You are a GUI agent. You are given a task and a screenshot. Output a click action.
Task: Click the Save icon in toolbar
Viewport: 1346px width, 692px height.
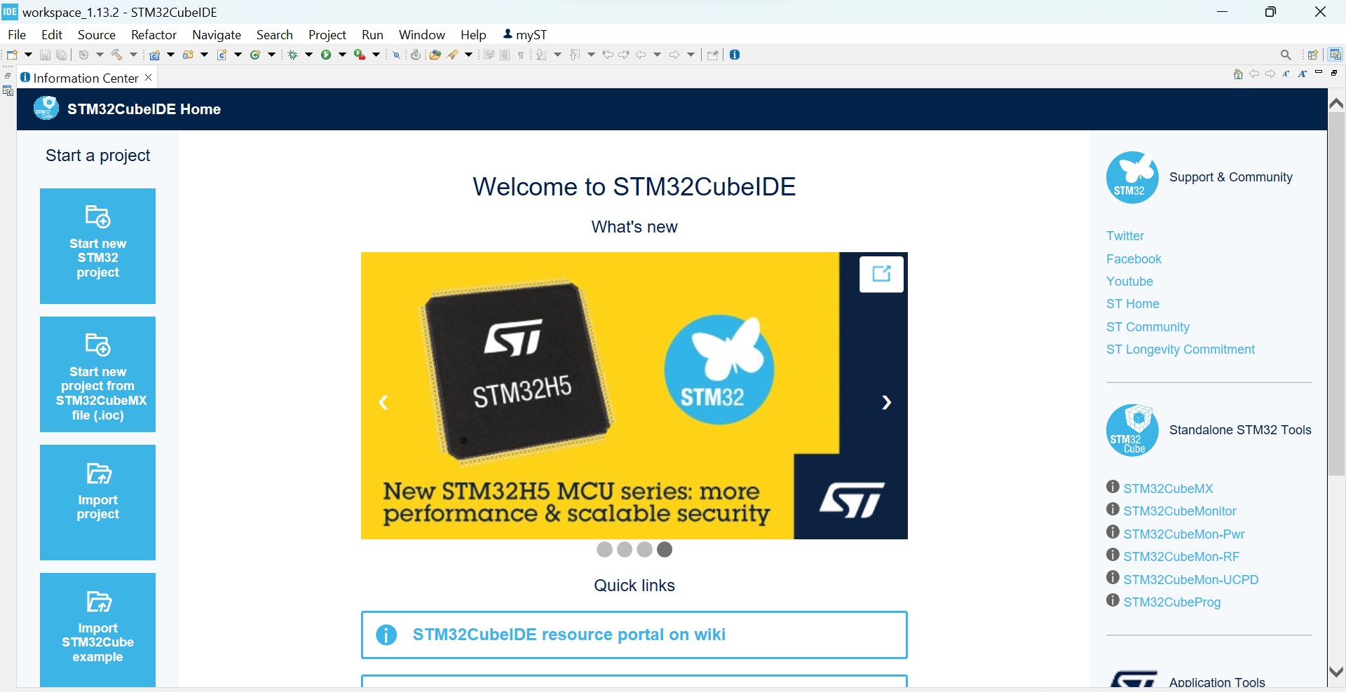45,55
